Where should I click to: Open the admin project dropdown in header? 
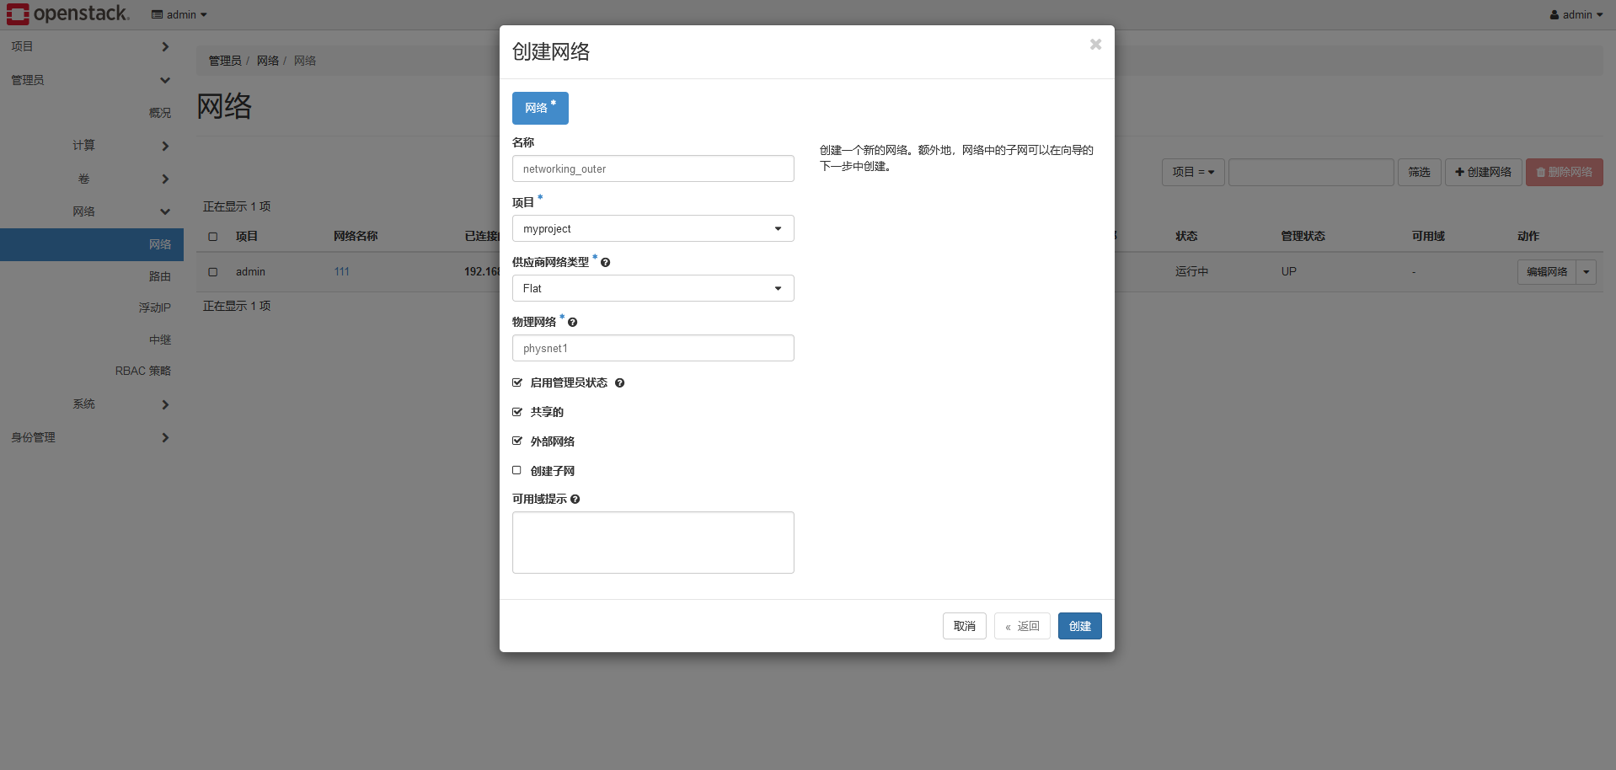[179, 15]
